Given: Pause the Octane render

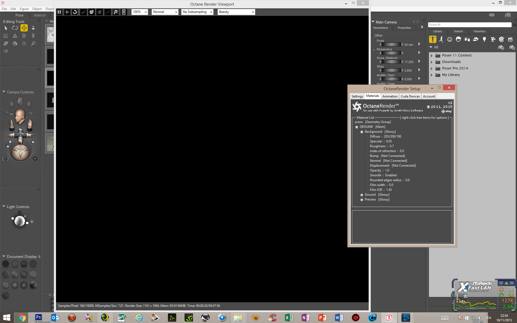Looking at the screenshot, I should click(x=59, y=12).
